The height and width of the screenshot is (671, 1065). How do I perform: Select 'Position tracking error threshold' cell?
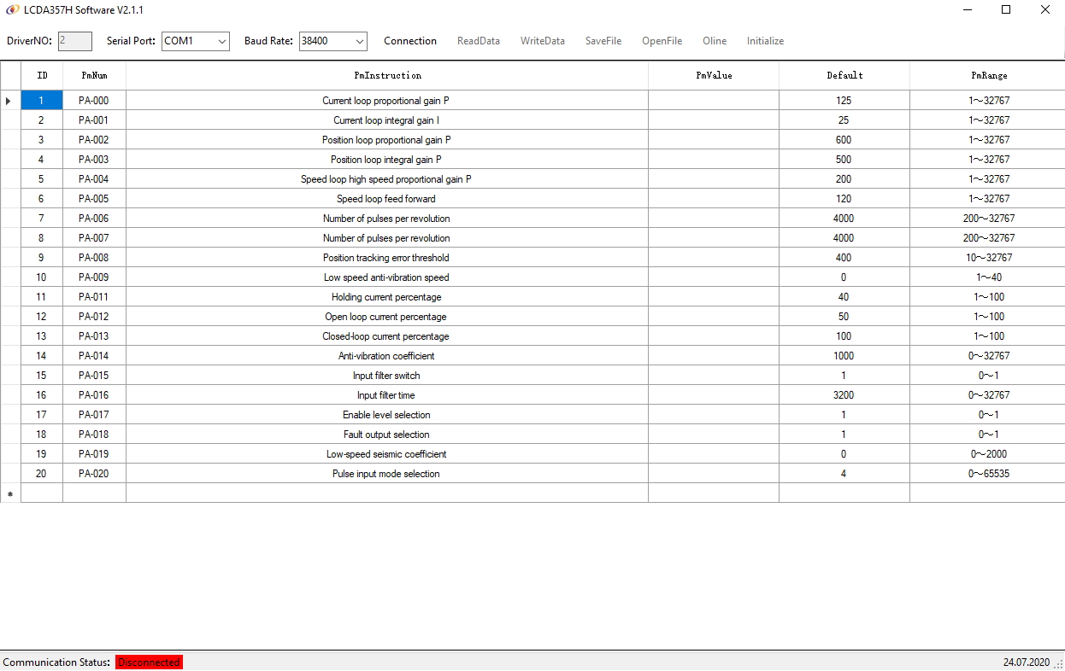[387, 258]
